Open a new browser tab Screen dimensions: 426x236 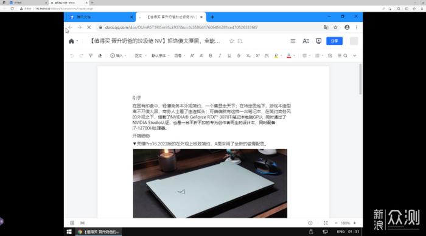212,17
